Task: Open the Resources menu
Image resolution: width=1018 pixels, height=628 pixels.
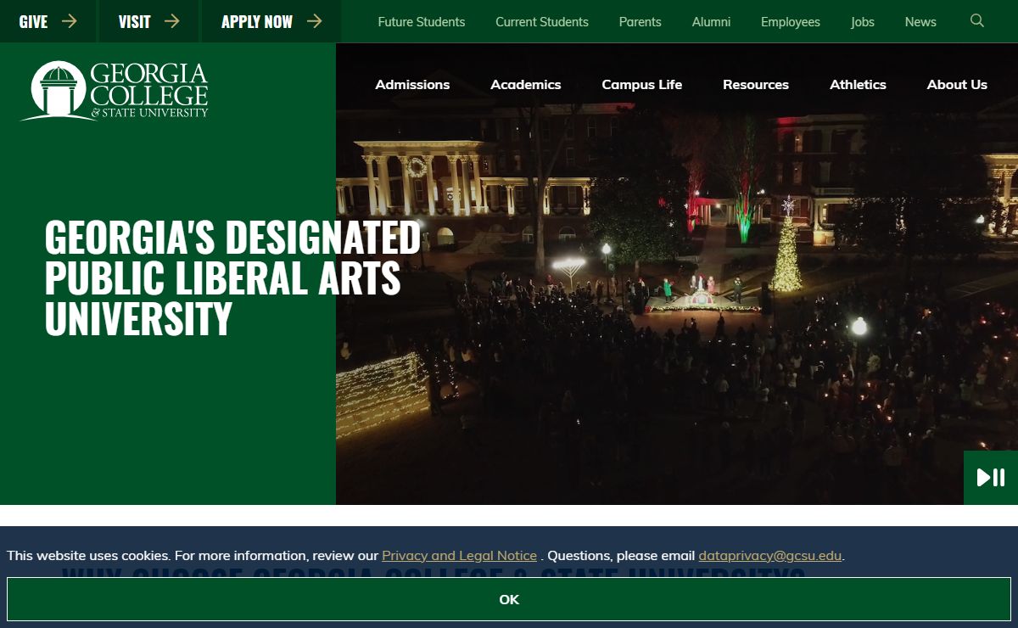Action: [756, 84]
